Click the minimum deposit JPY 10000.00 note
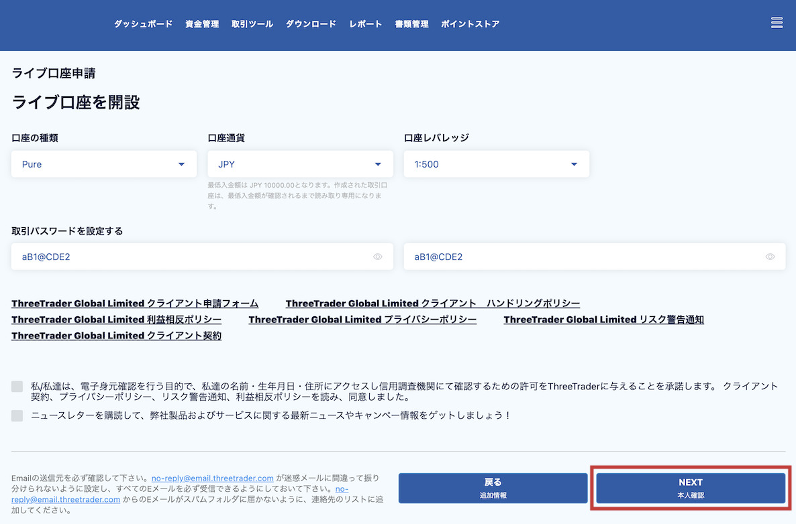The width and height of the screenshot is (796, 524). 297,196
